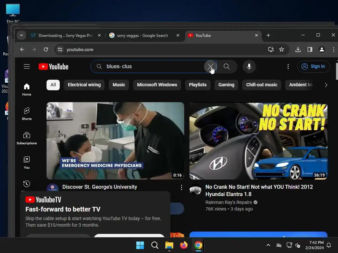Close the Google Search tab
338x253 pixels.
pyautogui.click(x=178, y=35)
